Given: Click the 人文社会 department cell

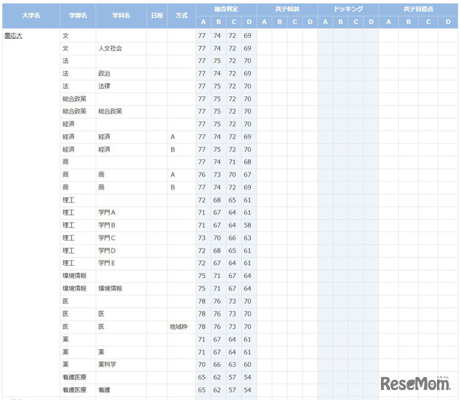Looking at the screenshot, I should 110,48.
